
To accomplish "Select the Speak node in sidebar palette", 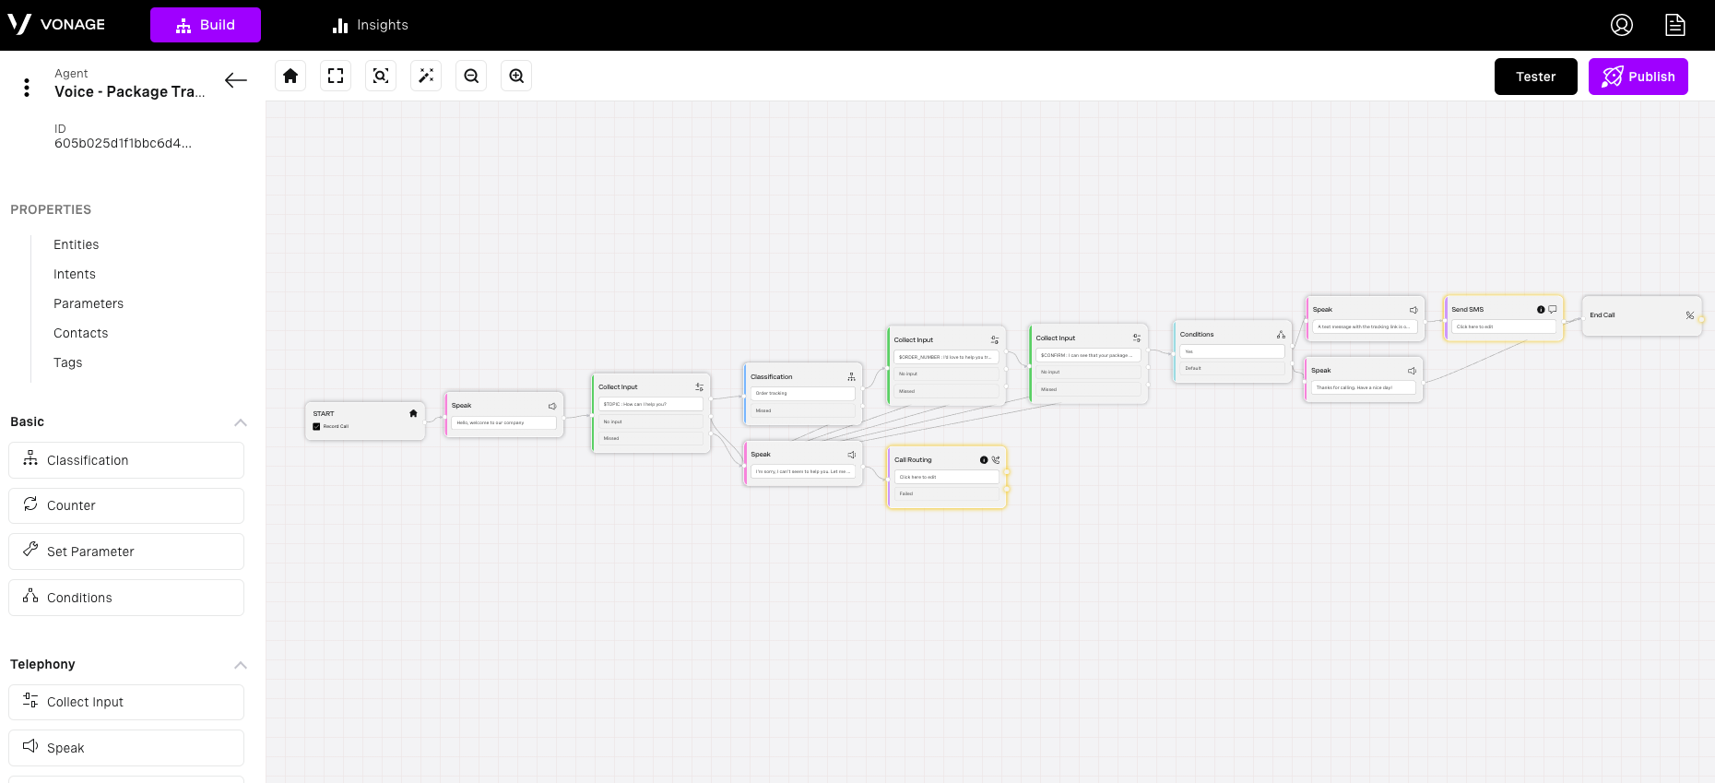I will point(126,748).
